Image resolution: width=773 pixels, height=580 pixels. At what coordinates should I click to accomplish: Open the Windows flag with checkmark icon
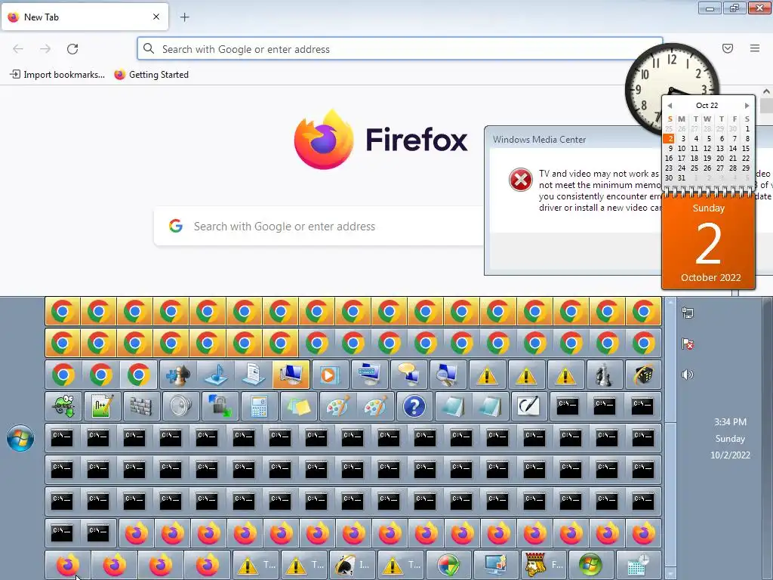point(448,565)
